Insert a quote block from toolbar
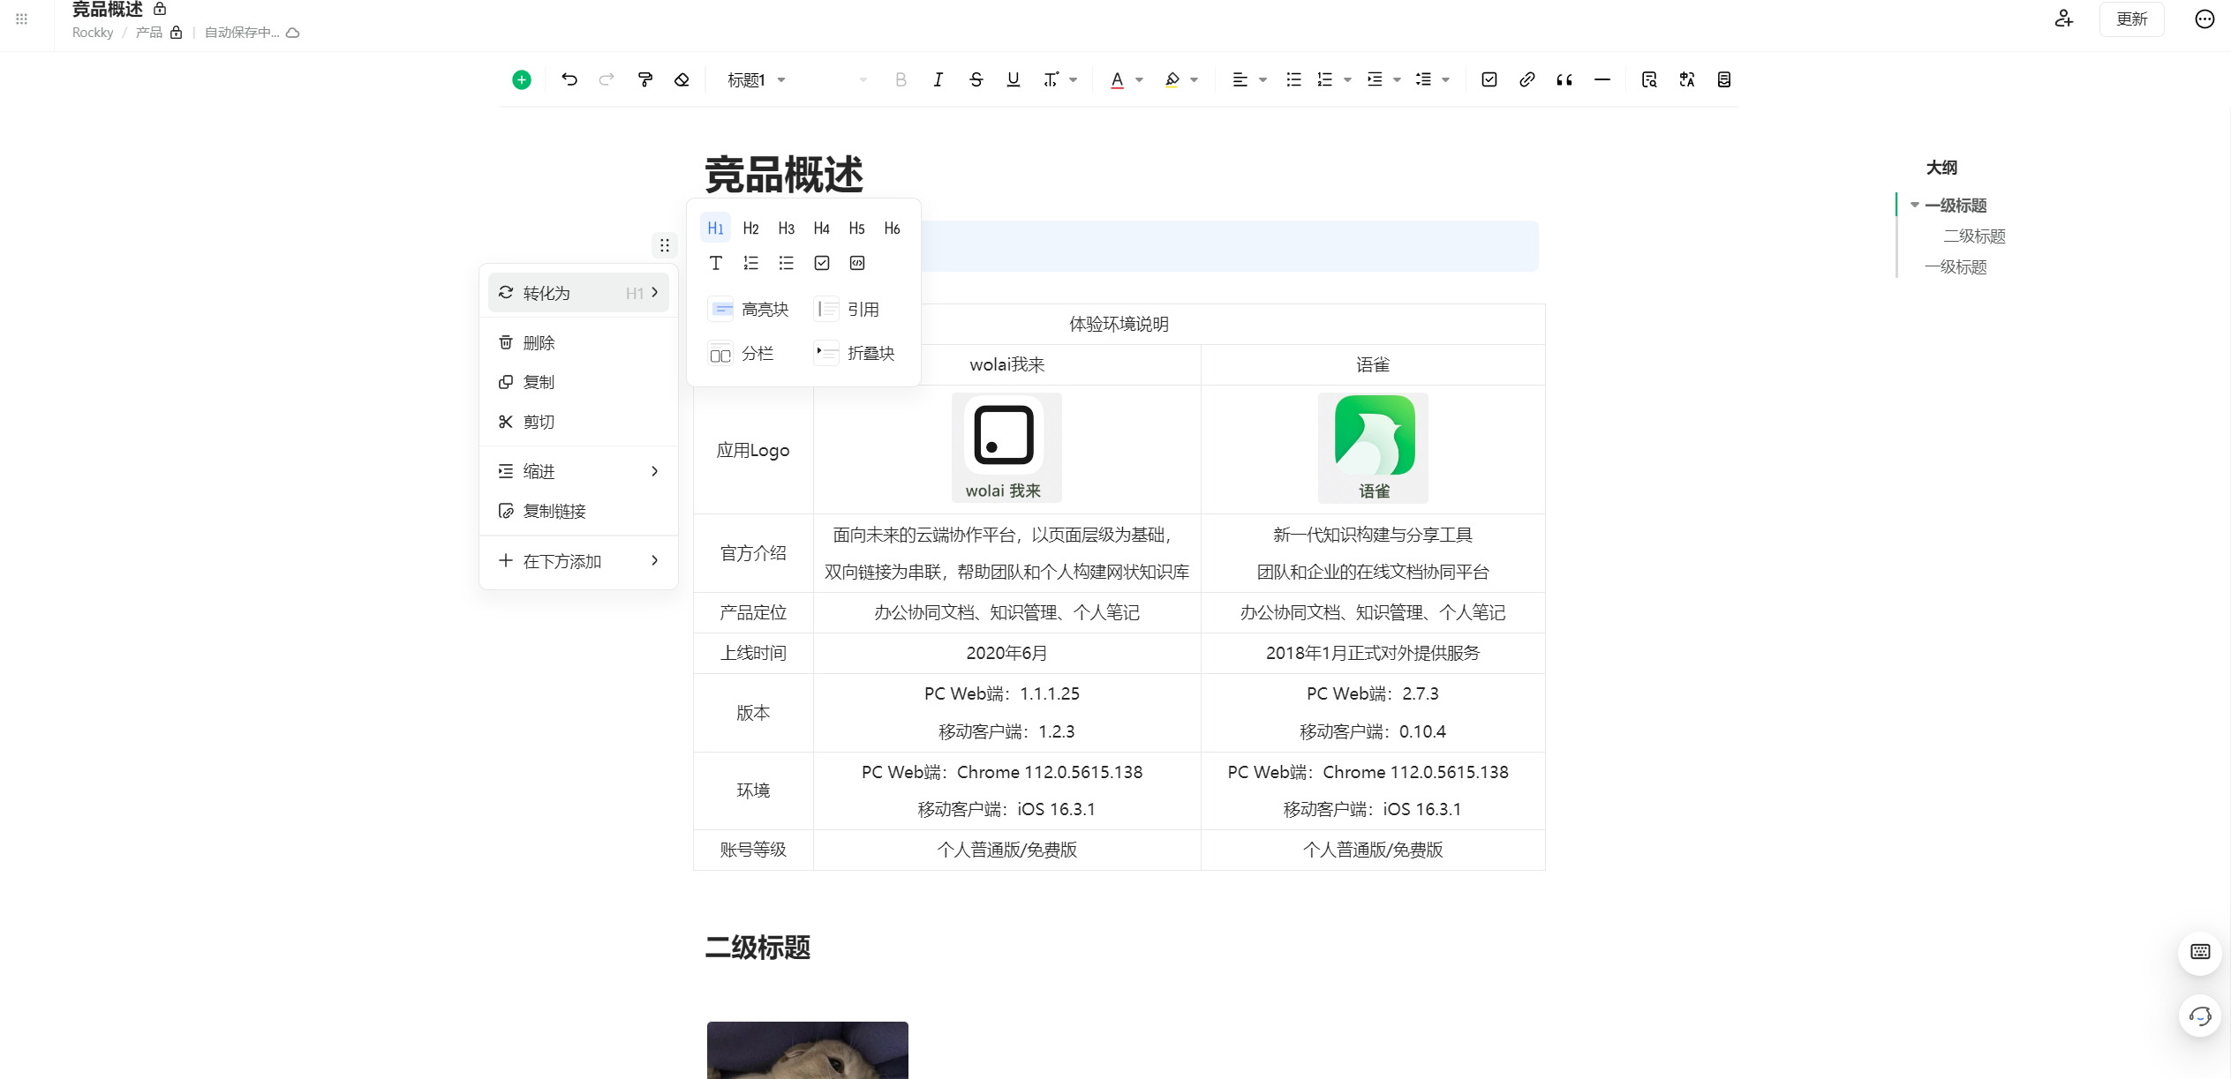Viewport: 2231px width, 1079px height. pos(1564,80)
